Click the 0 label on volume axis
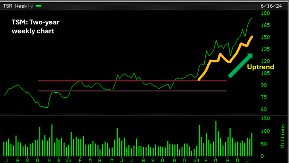 pyautogui.click(x=262, y=156)
